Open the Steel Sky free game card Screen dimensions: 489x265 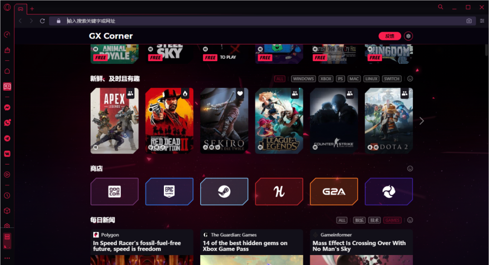click(169, 54)
